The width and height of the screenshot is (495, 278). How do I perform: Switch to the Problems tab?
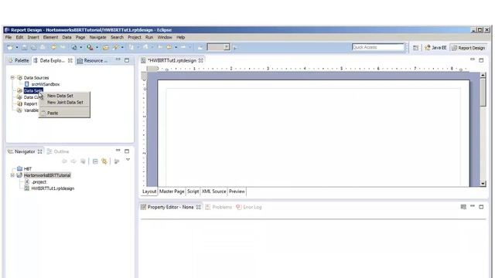(x=218, y=207)
